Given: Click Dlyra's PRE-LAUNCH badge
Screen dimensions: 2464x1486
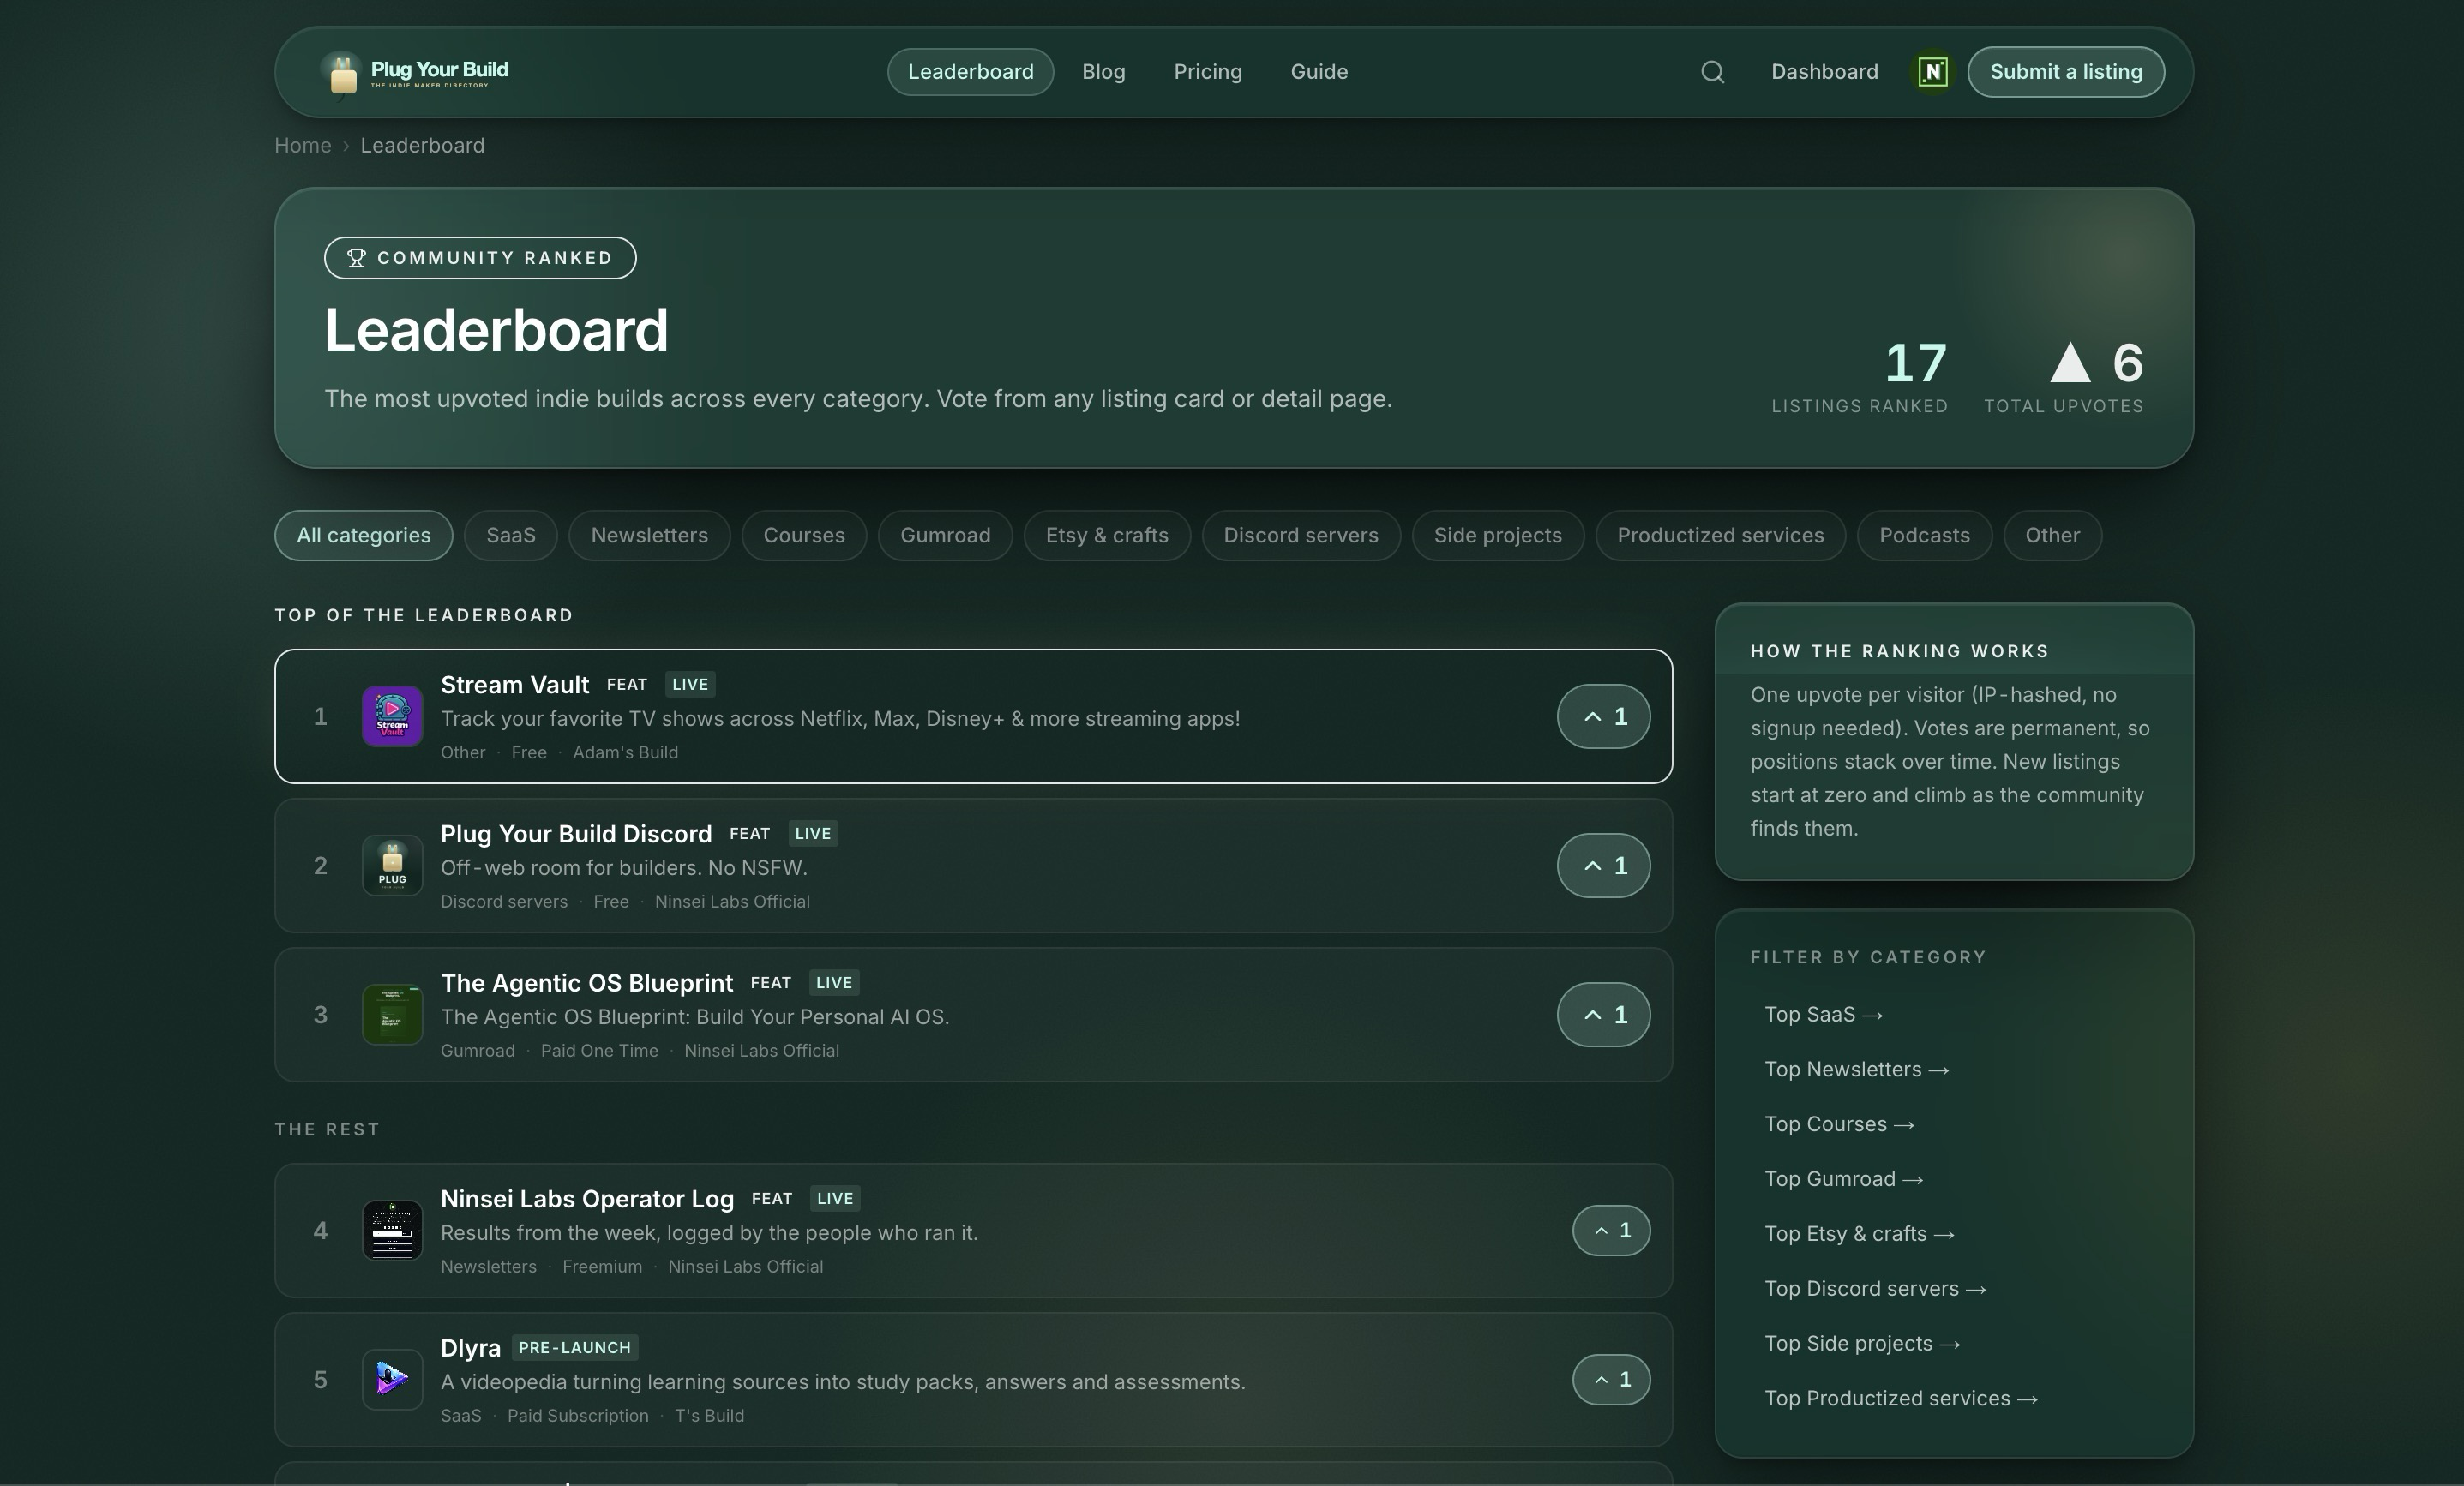Looking at the screenshot, I should tap(574, 1348).
